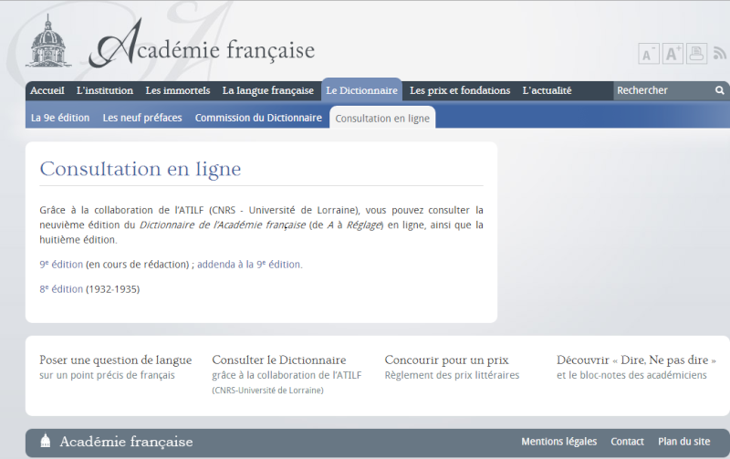The image size is (730, 459).
Task: Open the 8e édition link
Action: 61,289
